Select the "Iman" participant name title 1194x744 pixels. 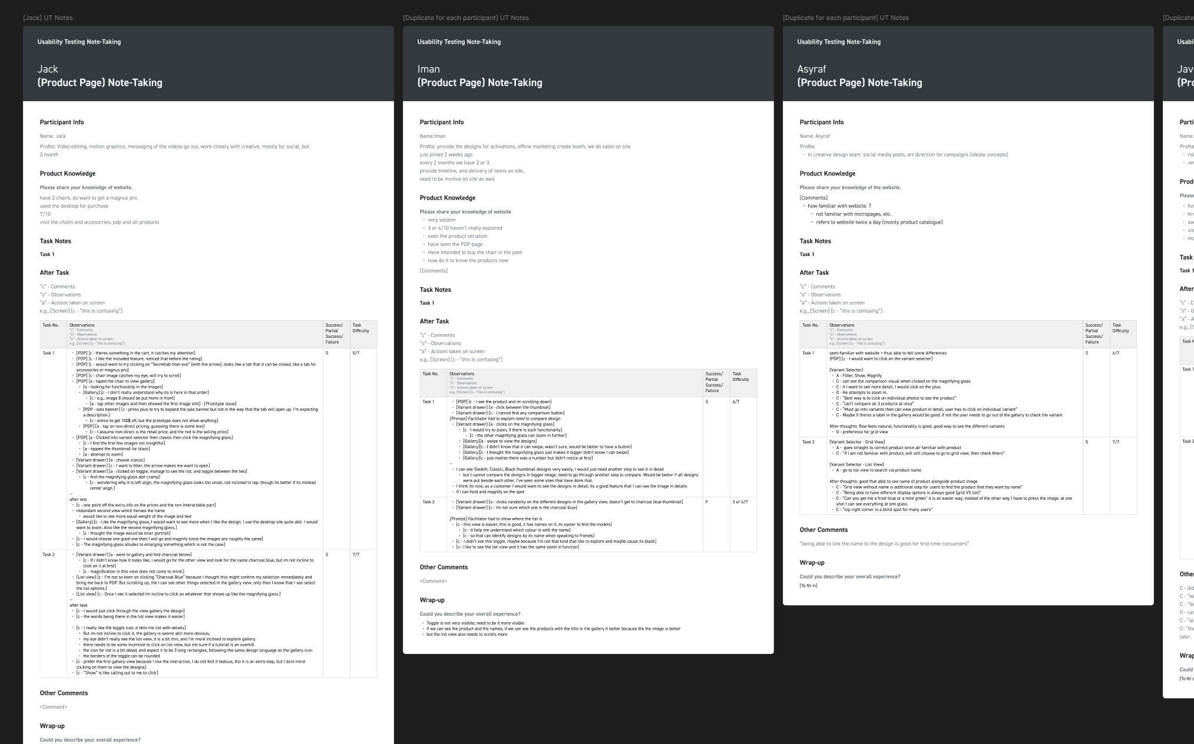click(x=428, y=69)
